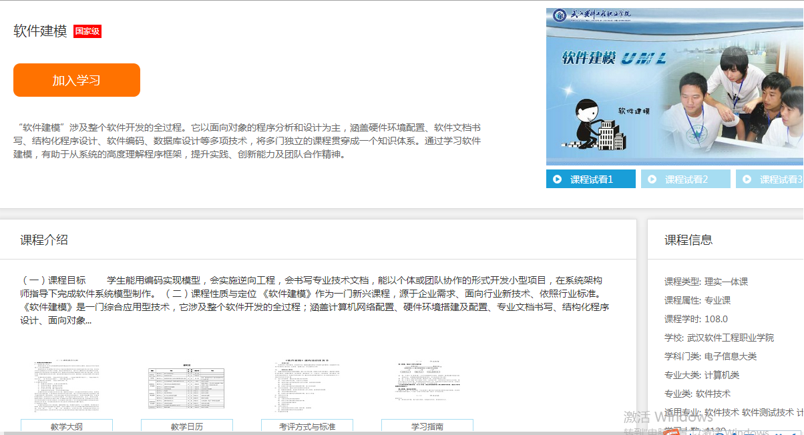Screen dimensions: 804x435
Task: Select the 课程试看3 preview tab
Action: [x=779, y=179]
